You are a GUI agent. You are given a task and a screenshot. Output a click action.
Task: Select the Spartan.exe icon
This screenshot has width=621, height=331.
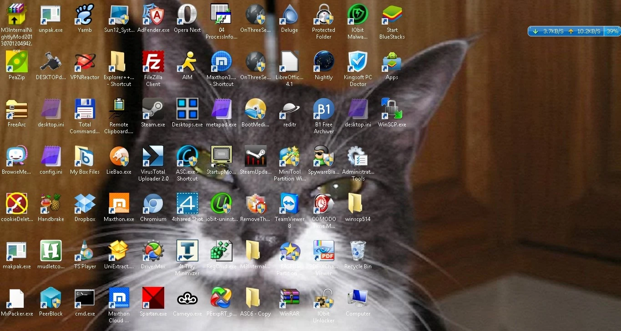tap(153, 298)
